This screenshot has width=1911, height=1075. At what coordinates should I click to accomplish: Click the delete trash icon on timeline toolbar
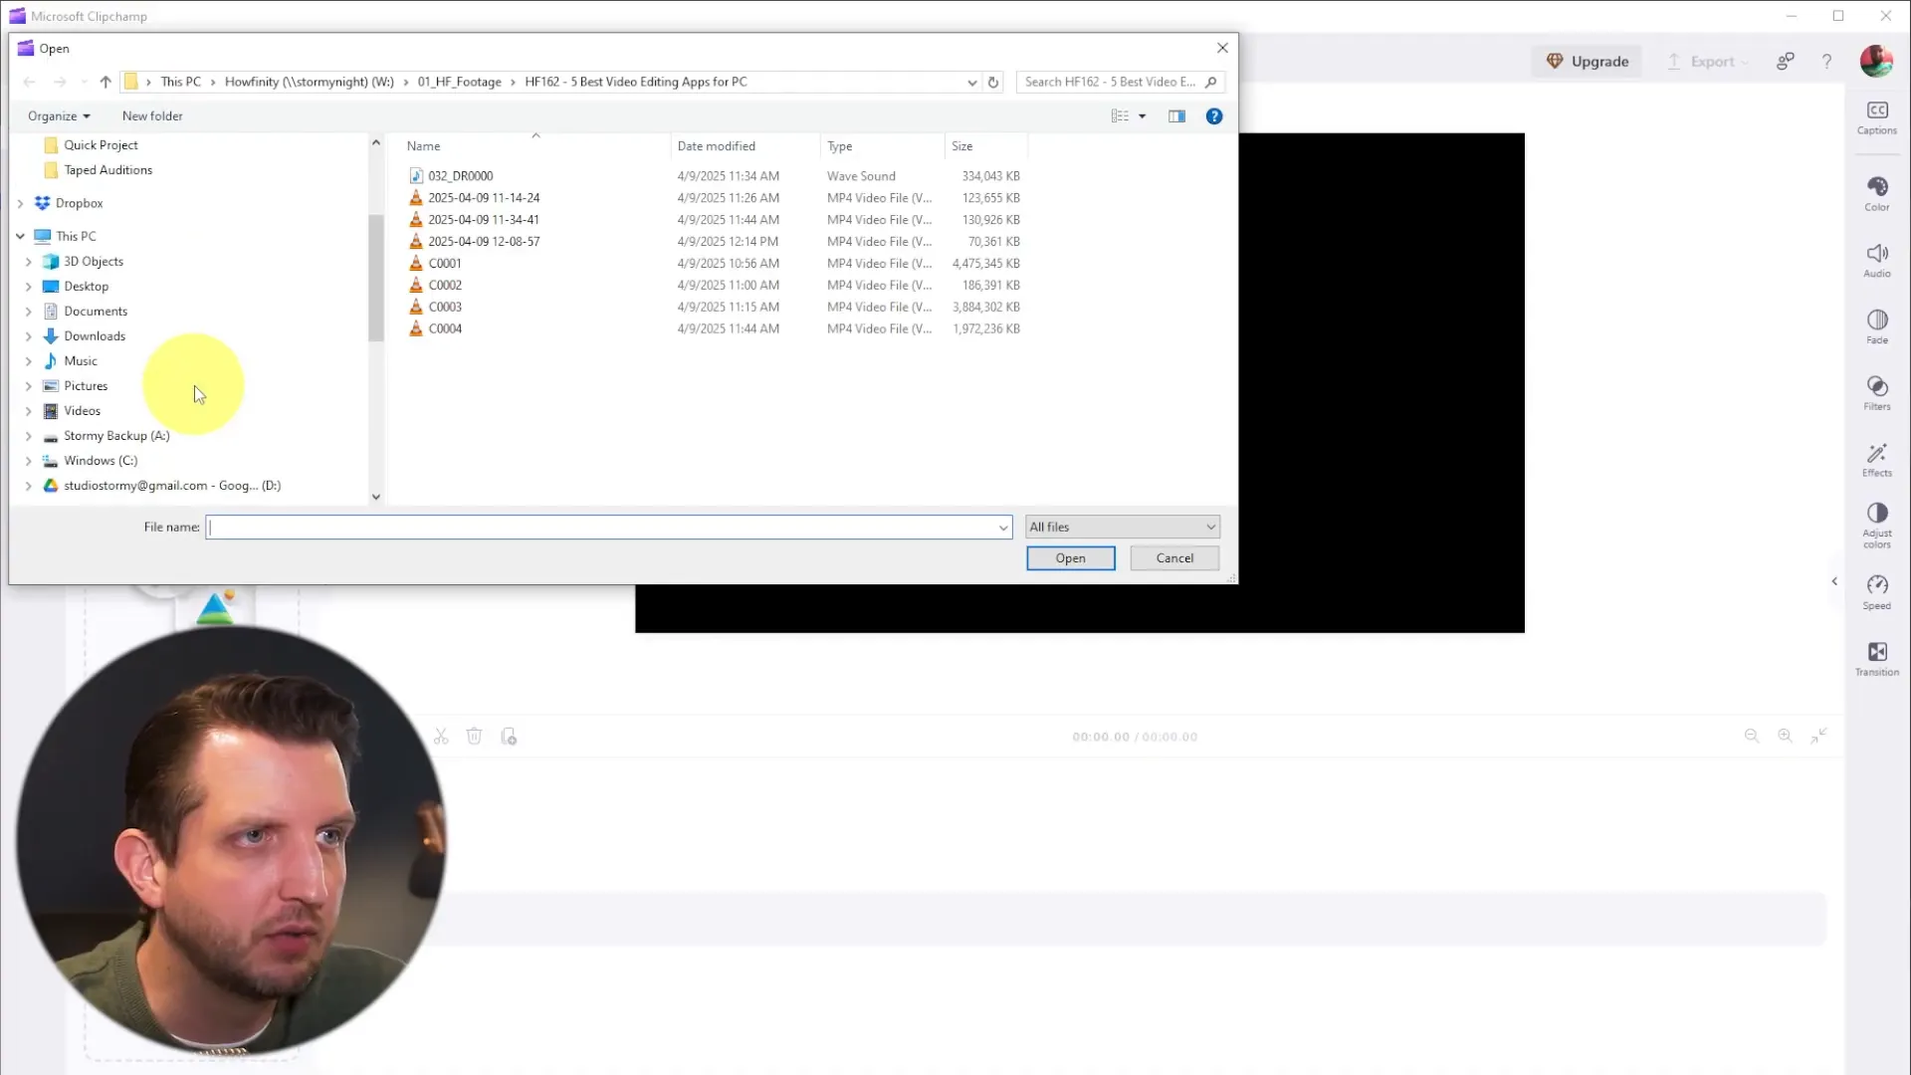click(x=474, y=737)
